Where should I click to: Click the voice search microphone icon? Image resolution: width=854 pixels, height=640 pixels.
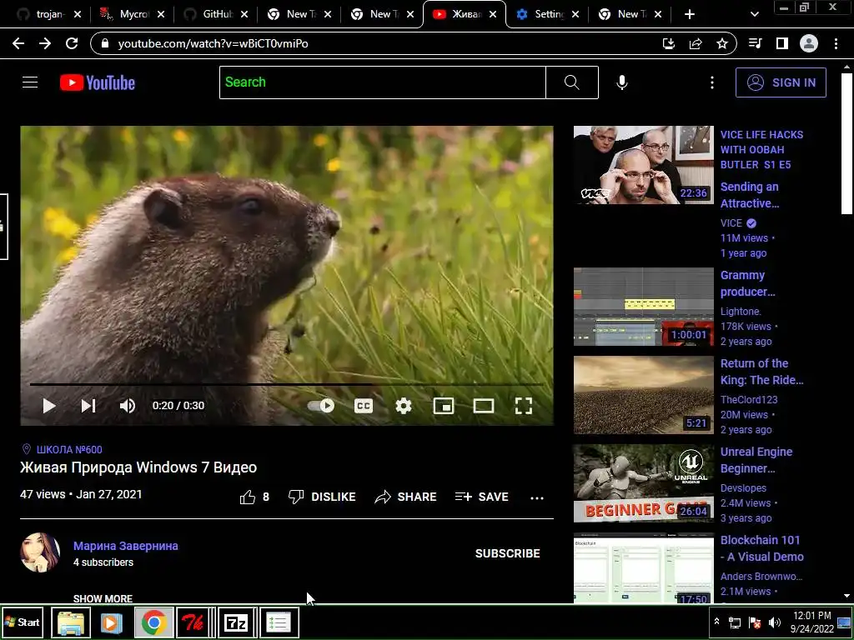pyautogui.click(x=621, y=82)
